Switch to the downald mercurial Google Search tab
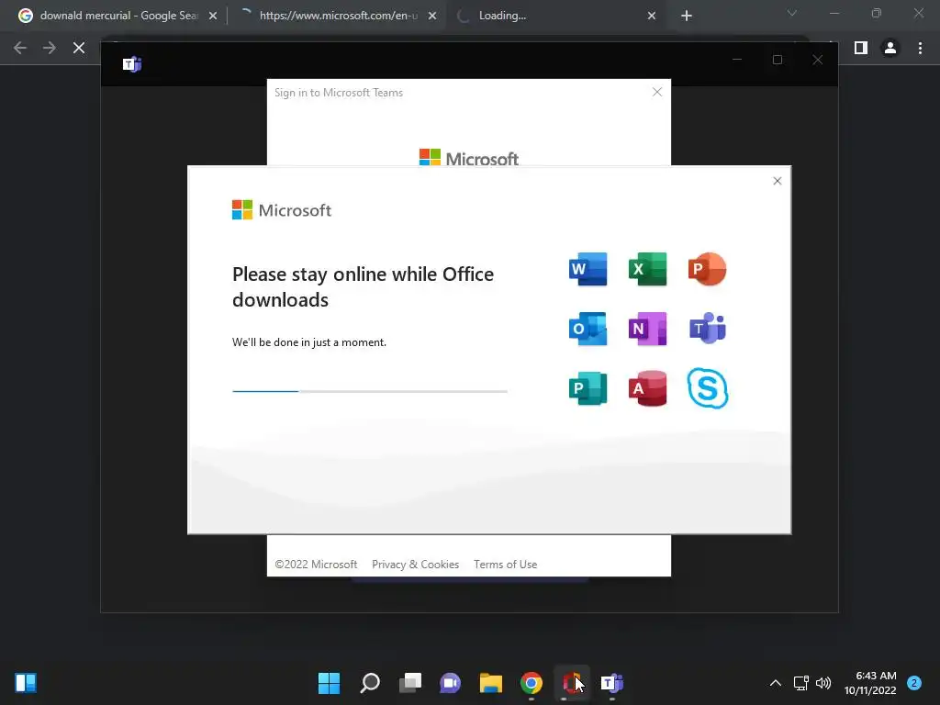 (x=118, y=16)
